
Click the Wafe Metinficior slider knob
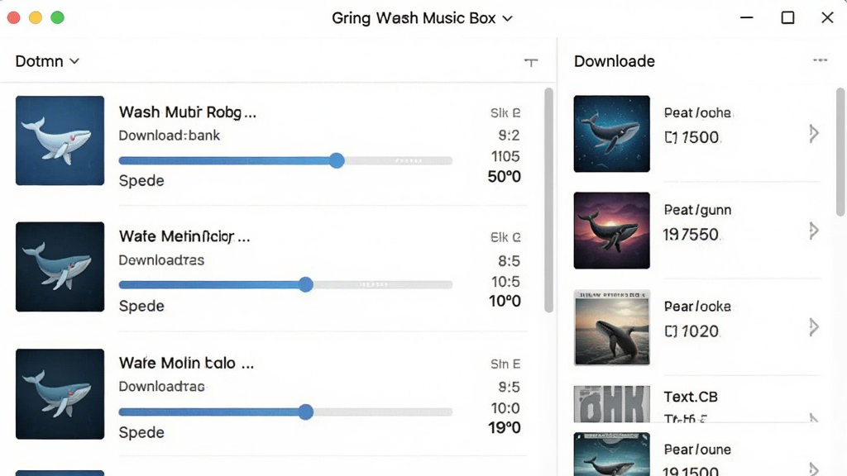pos(306,284)
